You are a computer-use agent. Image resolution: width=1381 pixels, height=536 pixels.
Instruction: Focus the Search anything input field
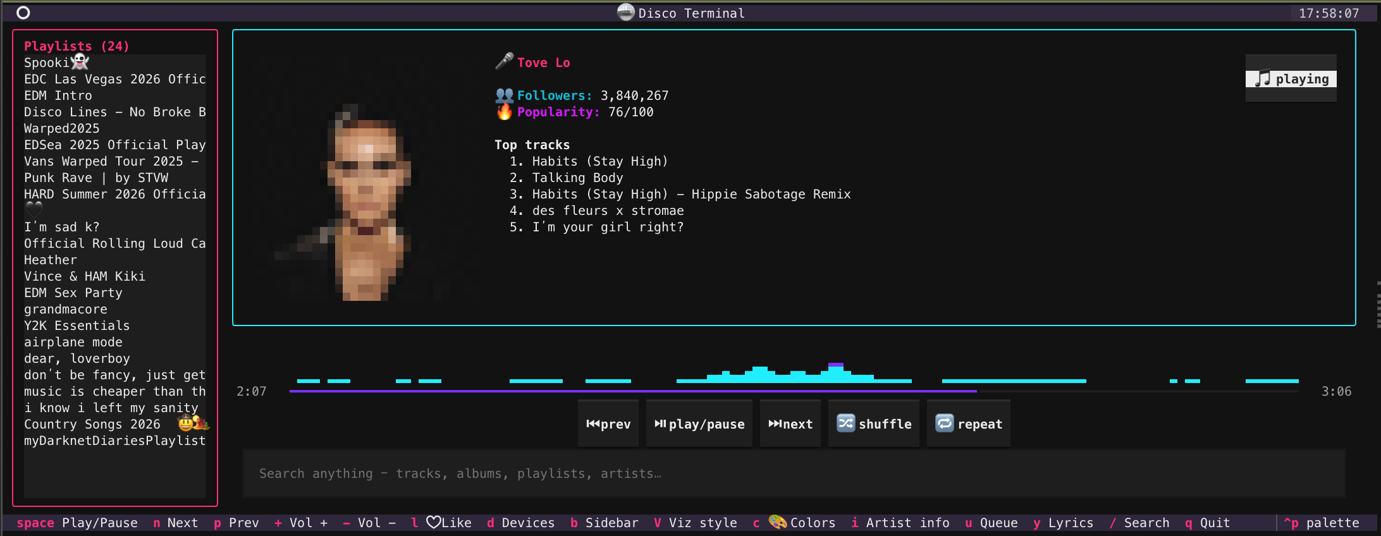[794, 473]
